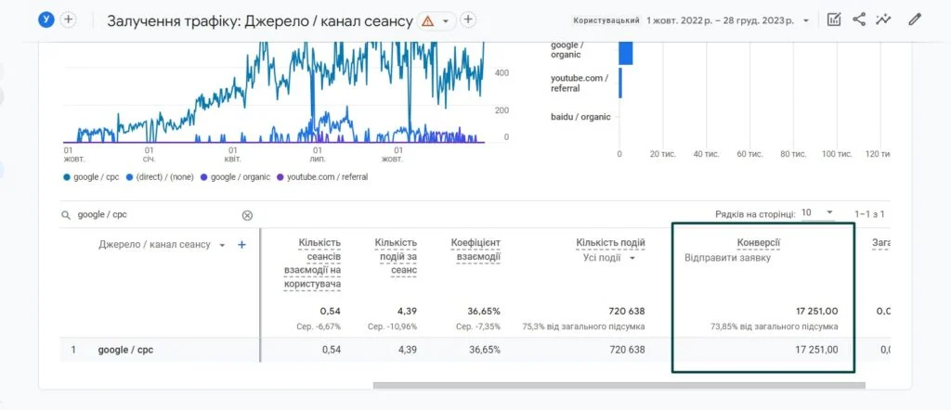Open the Джерело / канал сеансу dimension dropdown
The image size is (951, 410).
[222, 245]
